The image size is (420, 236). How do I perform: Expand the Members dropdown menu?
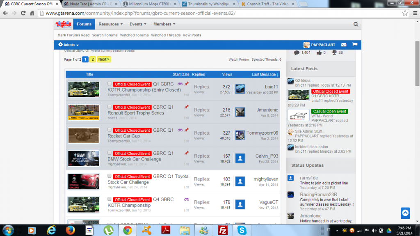point(164,24)
